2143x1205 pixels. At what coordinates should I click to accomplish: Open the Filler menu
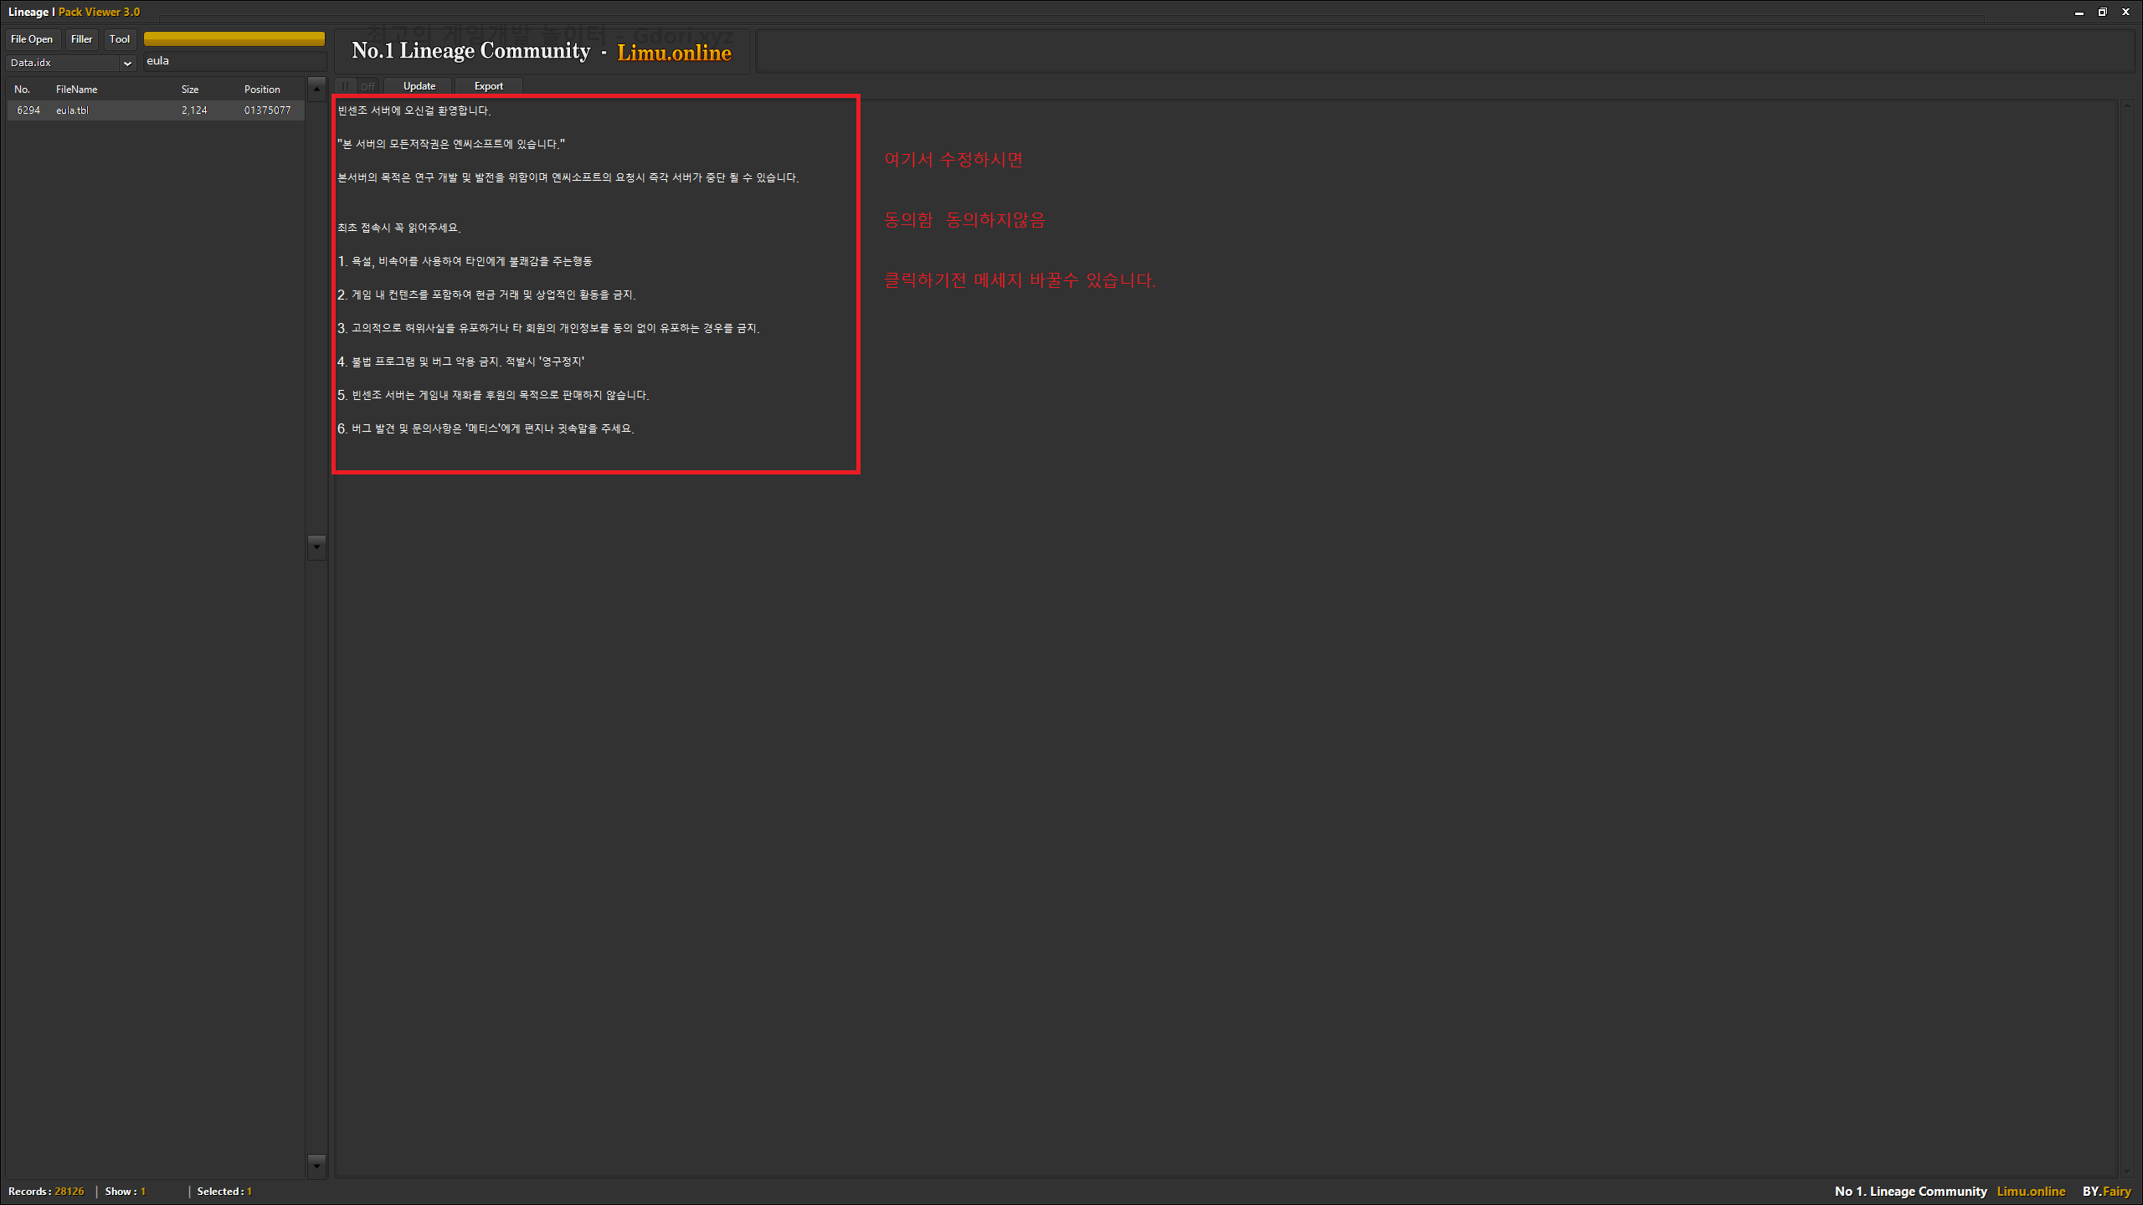click(x=81, y=39)
